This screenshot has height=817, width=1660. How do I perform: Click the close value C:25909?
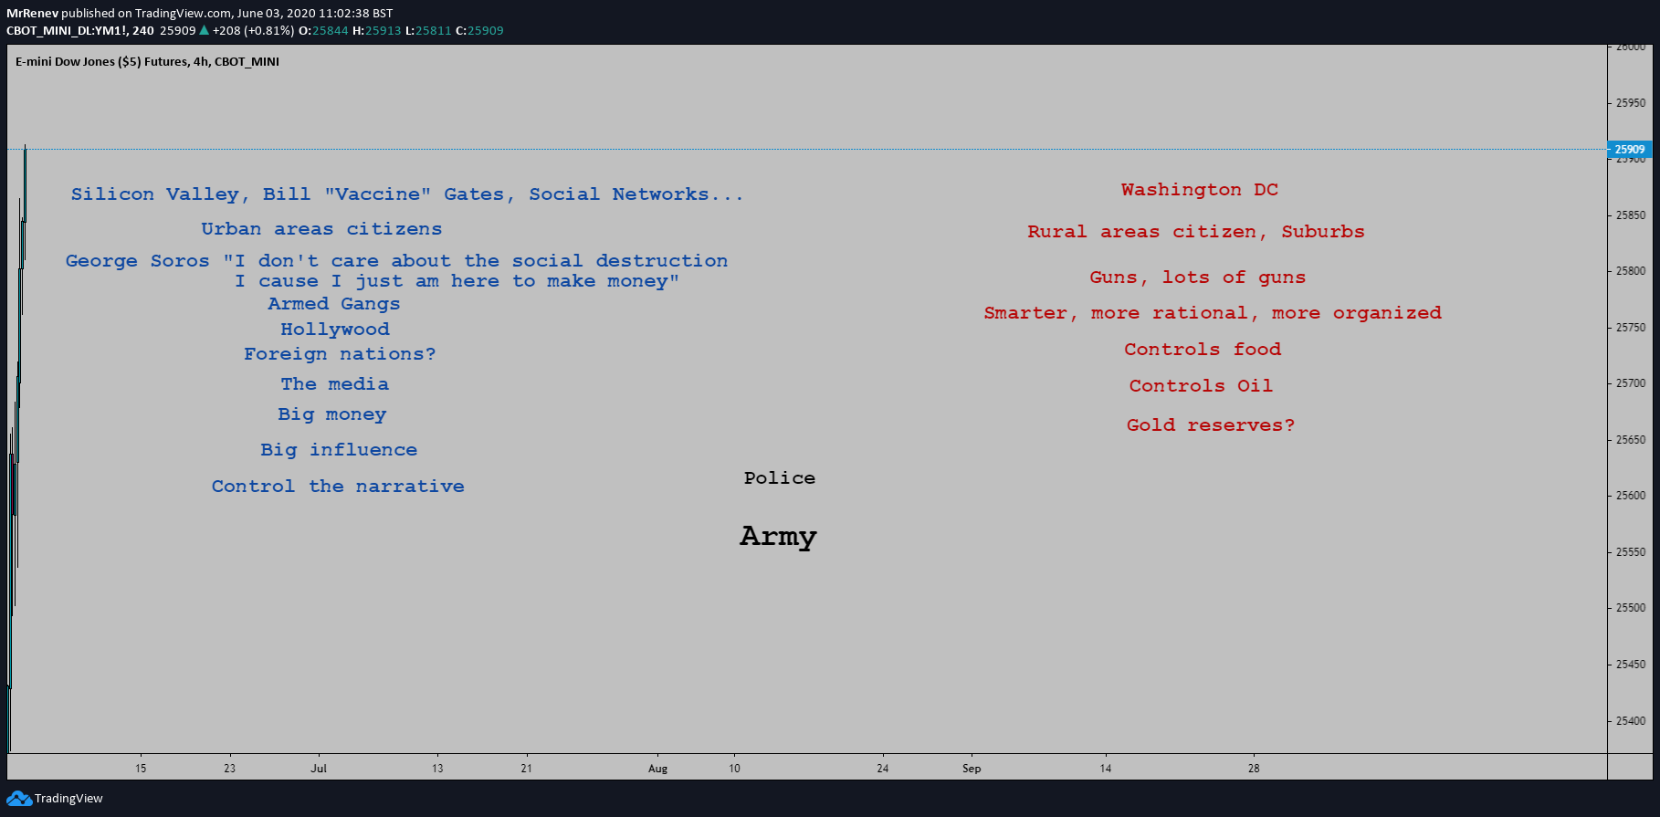[479, 30]
